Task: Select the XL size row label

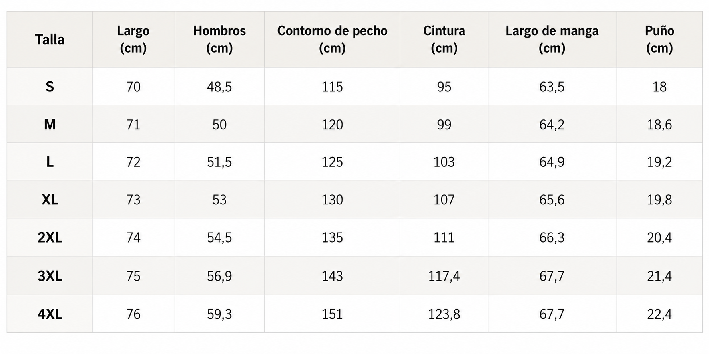Action: pyautogui.click(x=50, y=199)
